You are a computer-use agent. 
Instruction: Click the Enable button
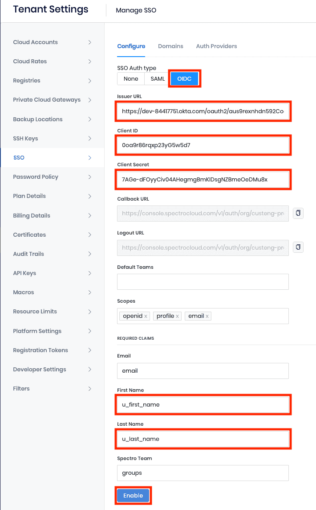[x=133, y=495]
